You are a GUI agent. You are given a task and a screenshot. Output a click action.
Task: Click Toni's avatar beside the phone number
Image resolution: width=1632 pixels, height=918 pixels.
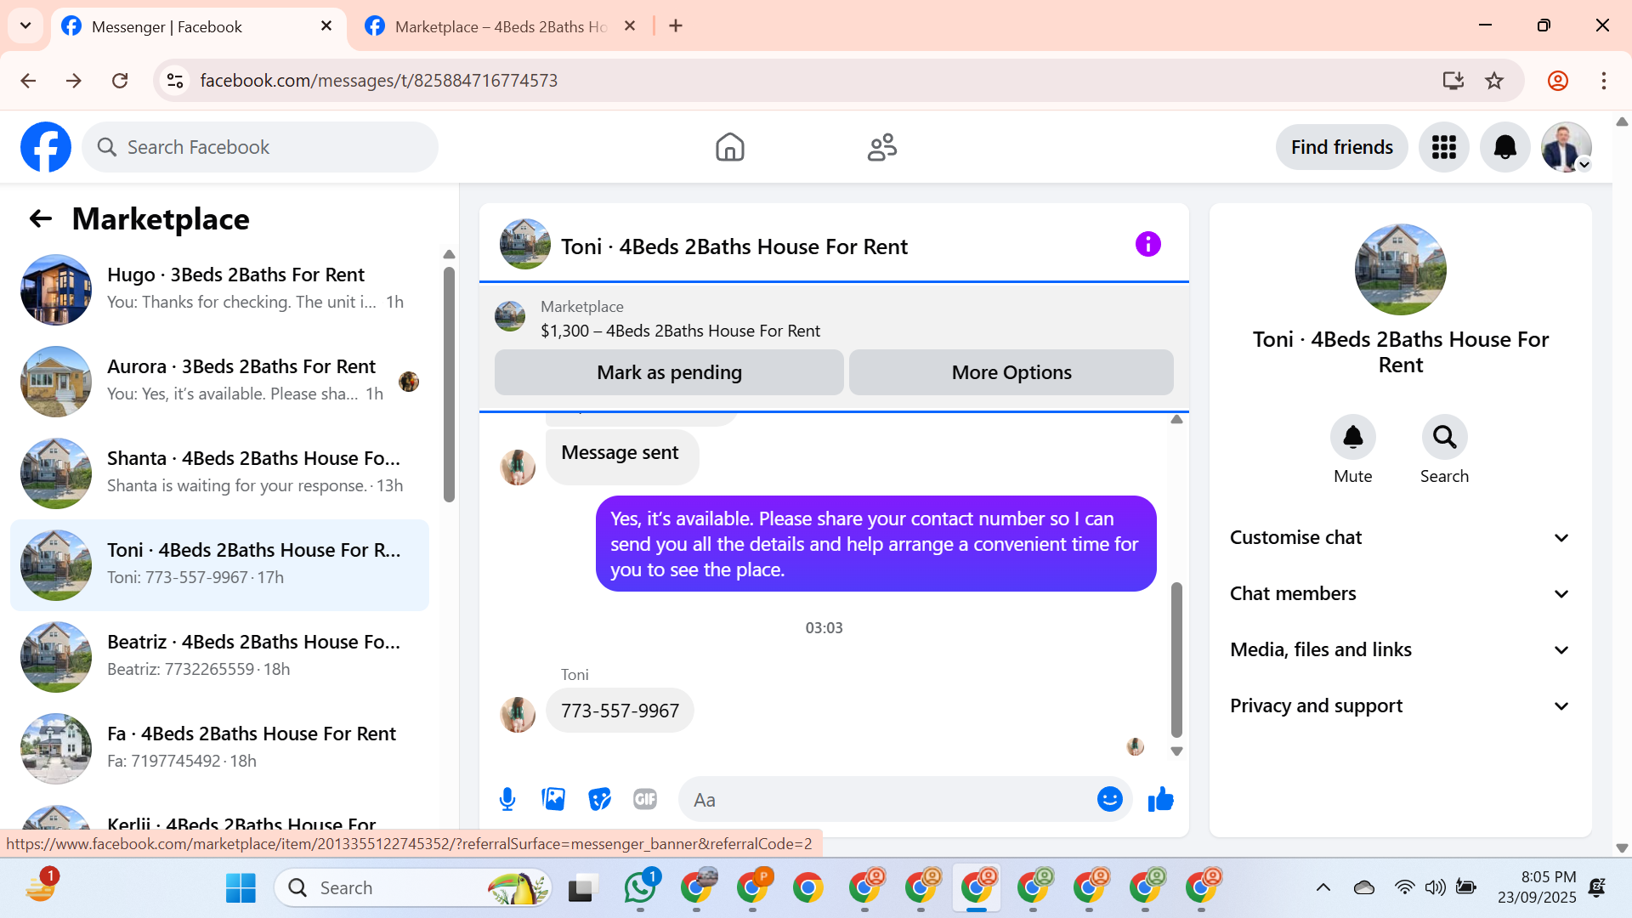[x=517, y=715]
